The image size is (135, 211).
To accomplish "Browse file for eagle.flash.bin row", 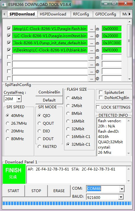I will point(92,29).
